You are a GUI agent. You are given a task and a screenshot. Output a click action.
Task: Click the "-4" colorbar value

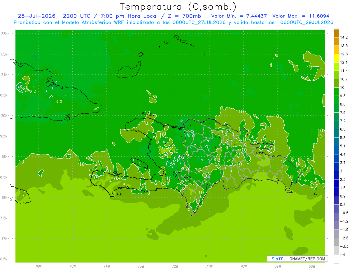pyautogui.click(x=342, y=255)
